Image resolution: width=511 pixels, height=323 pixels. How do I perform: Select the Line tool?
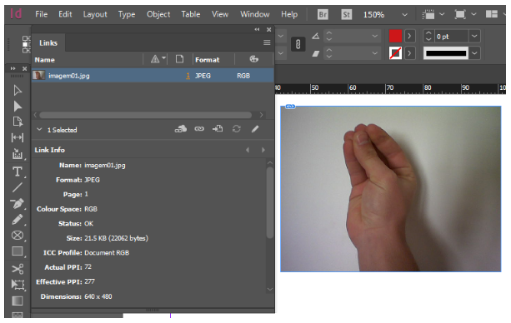(x=18, y=187)
